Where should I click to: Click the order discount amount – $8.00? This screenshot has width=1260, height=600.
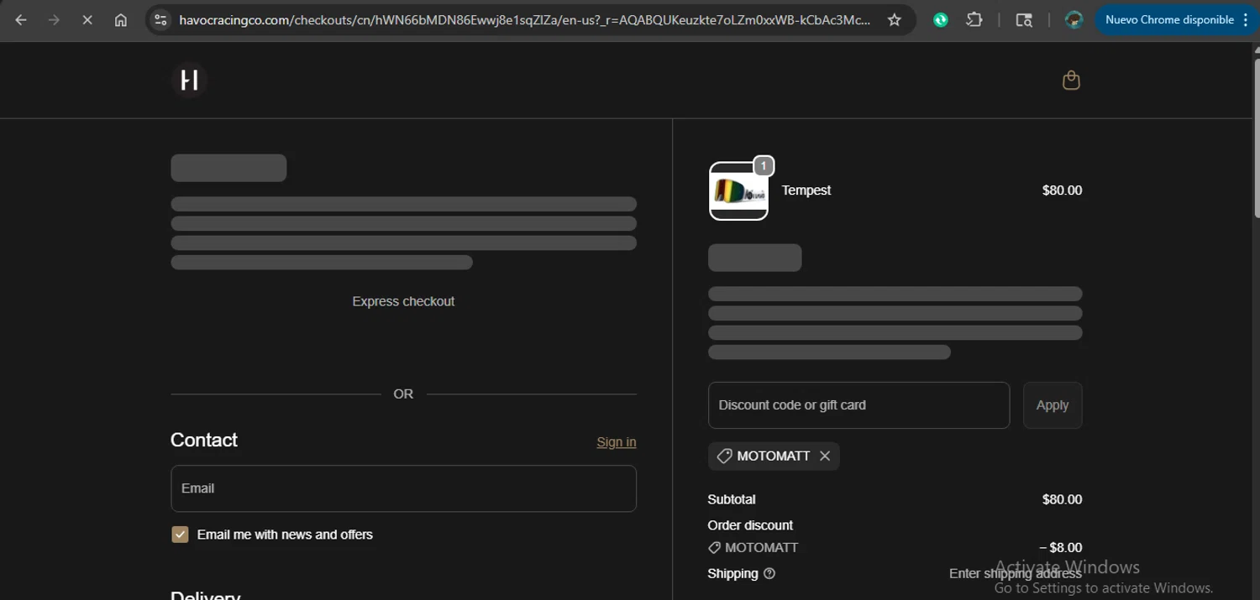click(x=1060, y=547)
